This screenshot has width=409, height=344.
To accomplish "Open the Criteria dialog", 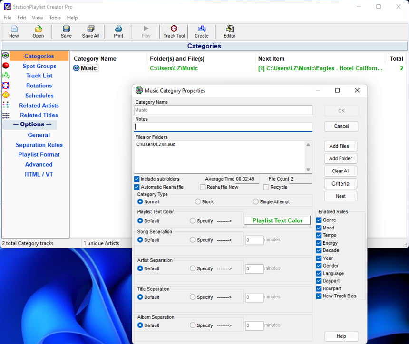I will click(x=341, y=184).
